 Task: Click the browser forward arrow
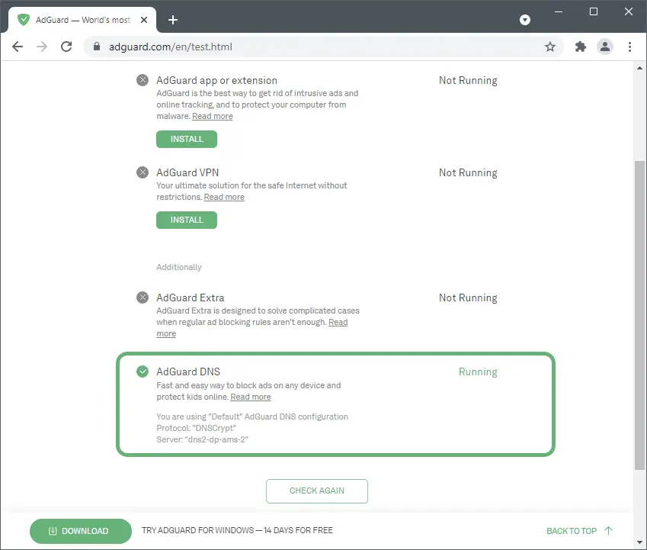(42, 47)
